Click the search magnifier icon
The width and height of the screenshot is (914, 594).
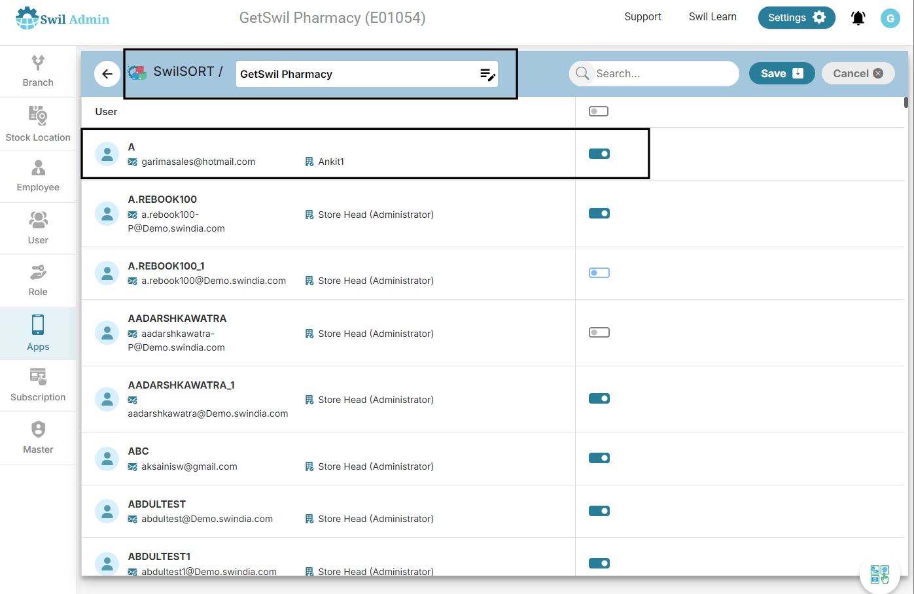[x=582, y=73]
